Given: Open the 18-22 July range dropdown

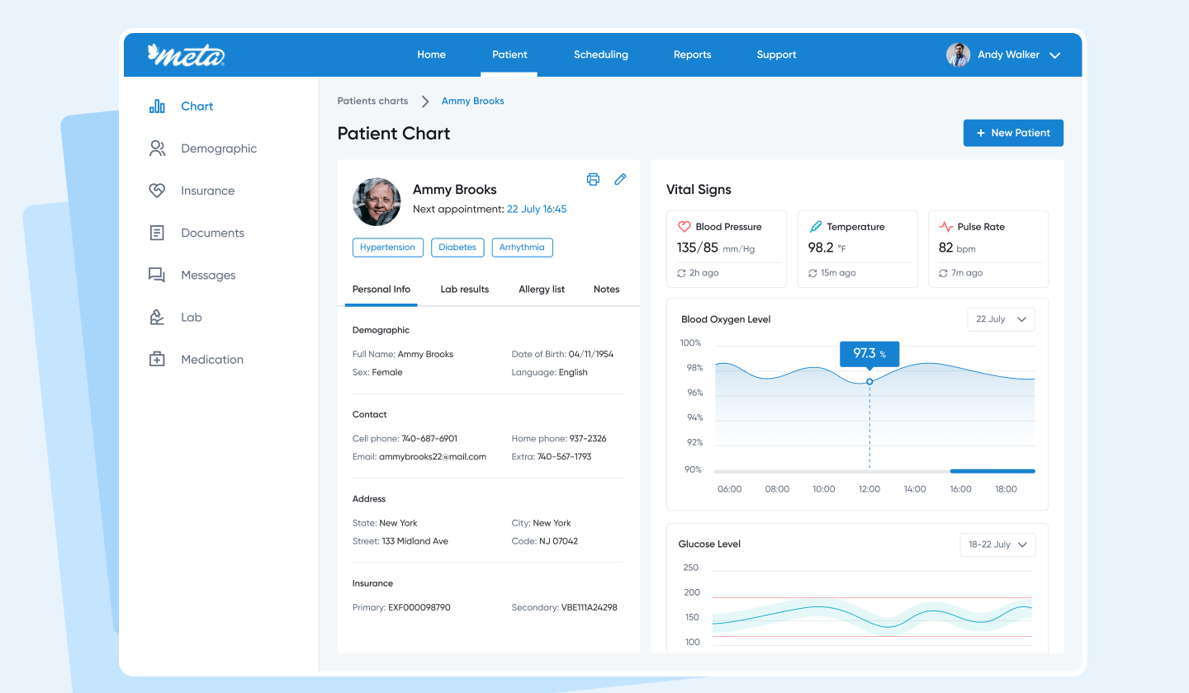Looking at the screenshot, I should point(997,544).
